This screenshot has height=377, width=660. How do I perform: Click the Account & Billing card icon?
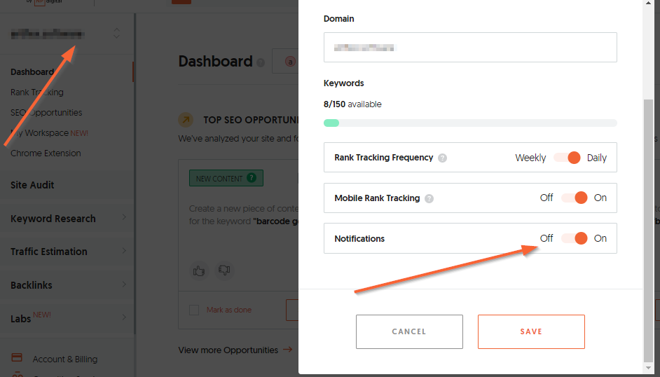click(x=17, y=357)
